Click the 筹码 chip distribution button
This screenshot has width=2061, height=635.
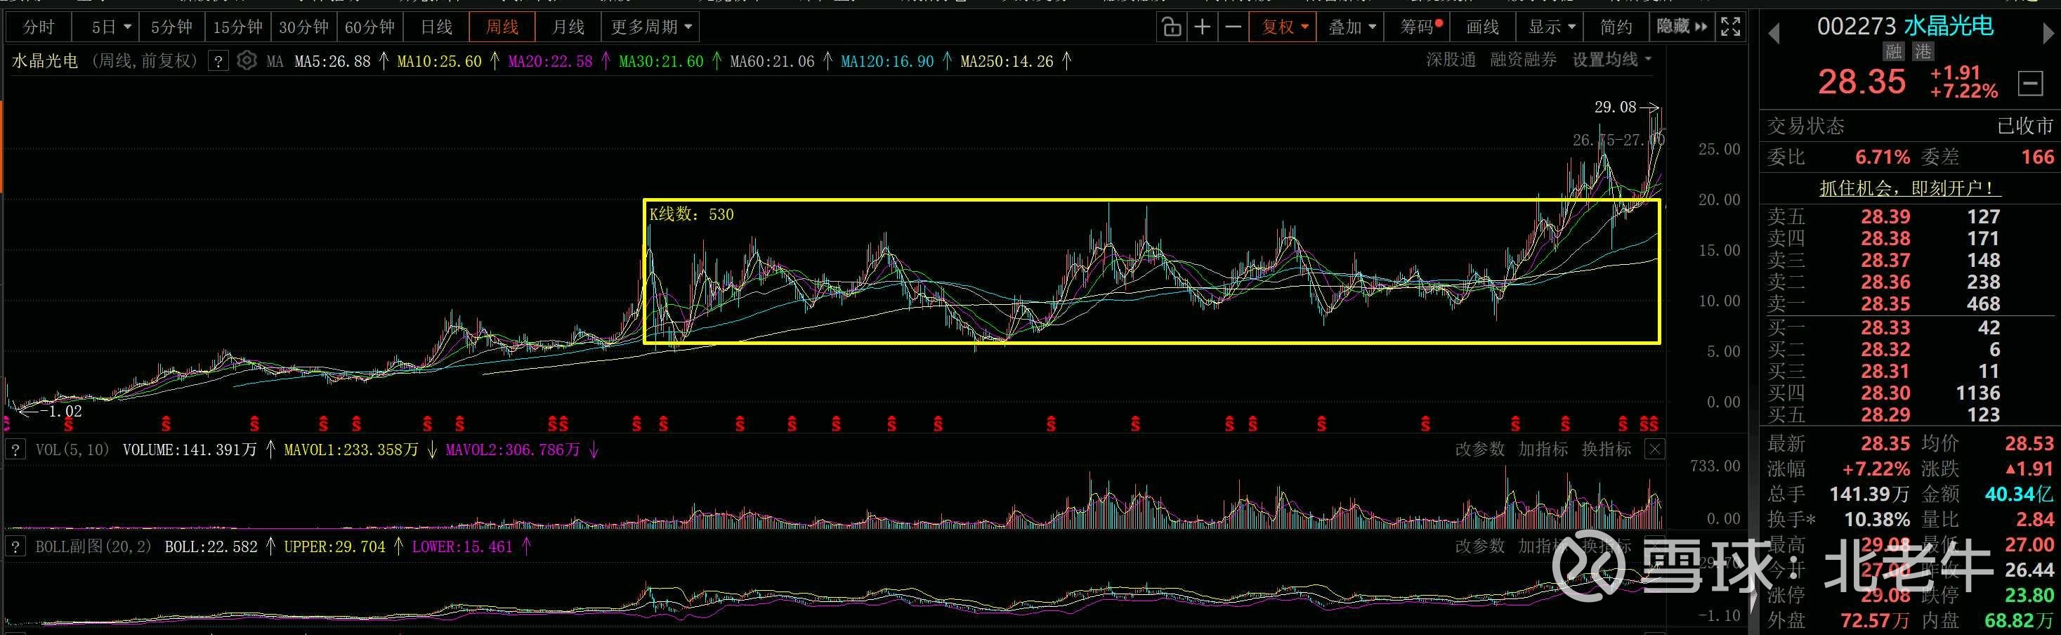[1420, 27]
